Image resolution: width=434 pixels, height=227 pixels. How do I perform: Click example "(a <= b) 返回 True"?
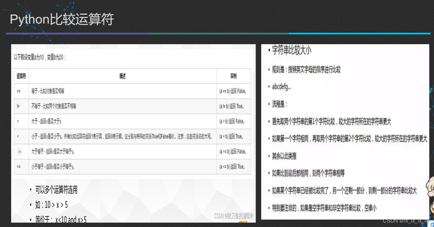pos(232,167)
